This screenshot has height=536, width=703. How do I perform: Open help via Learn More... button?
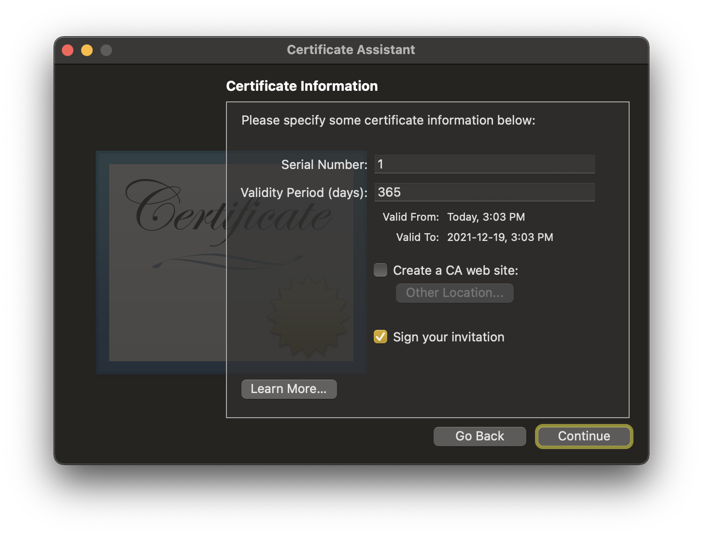[x=289, y=389]
